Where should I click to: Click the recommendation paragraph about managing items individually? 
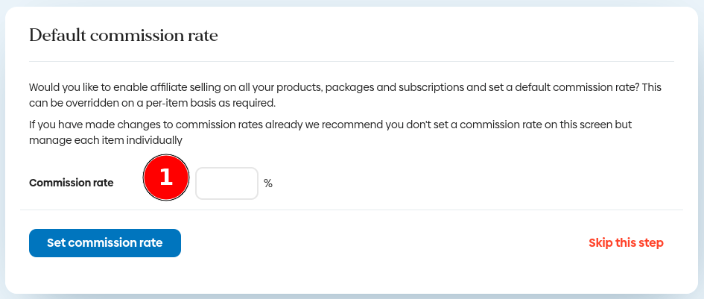[335, 132]
